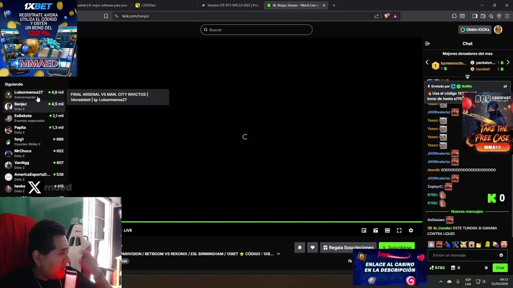Image resolution: width=513 pixels, height=288 pixels.
Task: Open the chat shop icon
Action: pyautogui.click(x=453, y=268)
